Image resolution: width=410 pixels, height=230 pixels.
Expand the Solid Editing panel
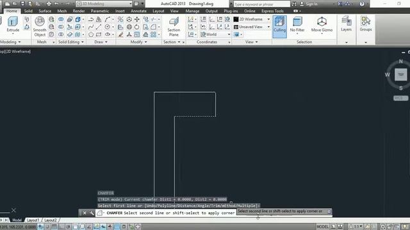point(70,42)
